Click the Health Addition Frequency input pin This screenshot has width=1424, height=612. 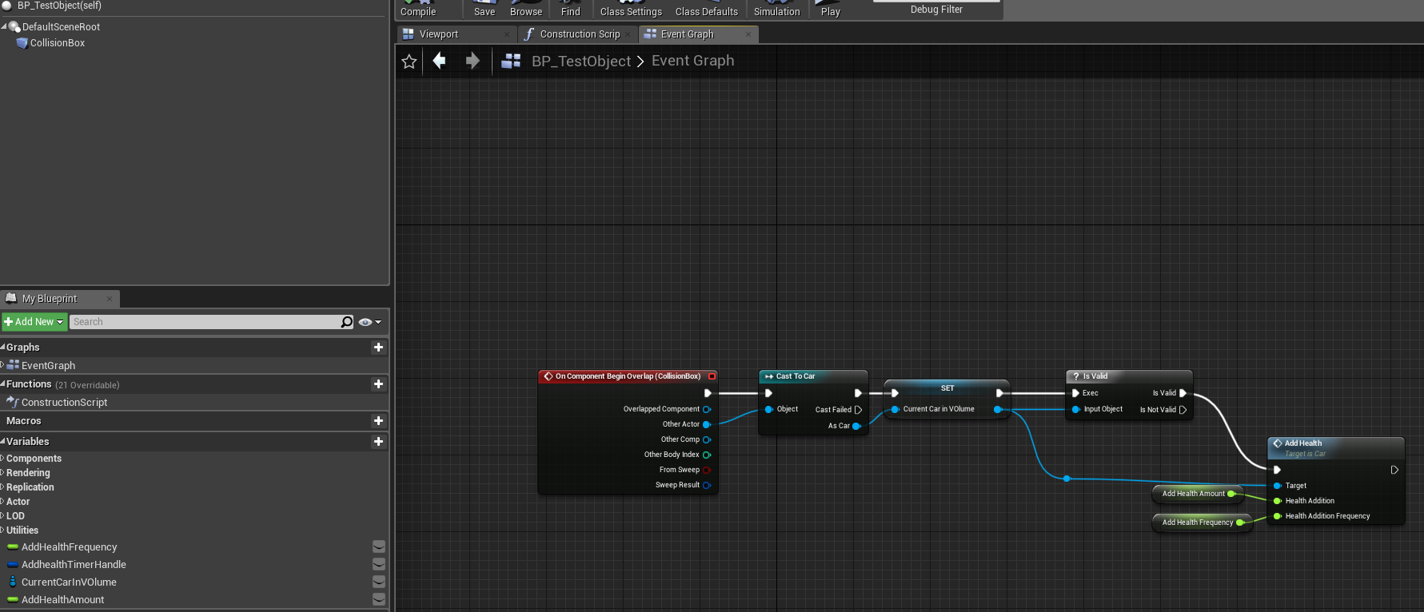point(1278,516)
